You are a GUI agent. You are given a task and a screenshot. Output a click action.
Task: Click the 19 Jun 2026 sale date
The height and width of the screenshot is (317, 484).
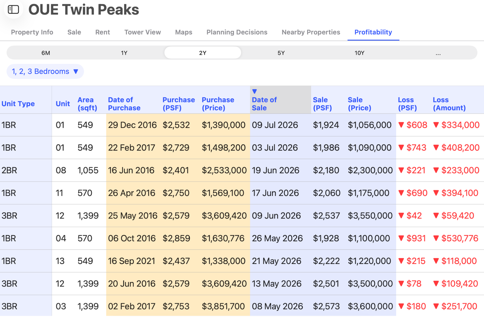276,170
